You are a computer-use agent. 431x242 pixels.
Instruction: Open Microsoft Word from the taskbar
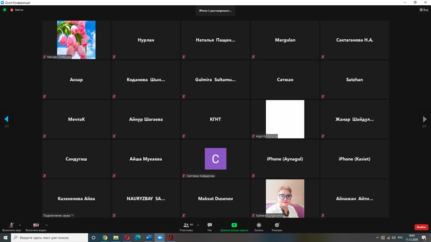coord(148,238)
